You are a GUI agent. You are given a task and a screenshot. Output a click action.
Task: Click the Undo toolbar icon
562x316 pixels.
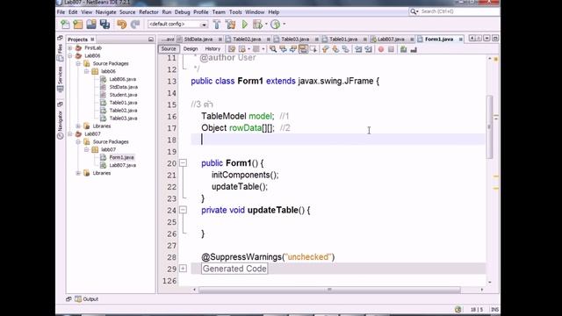pyautogui.click(x=122, y=25)
